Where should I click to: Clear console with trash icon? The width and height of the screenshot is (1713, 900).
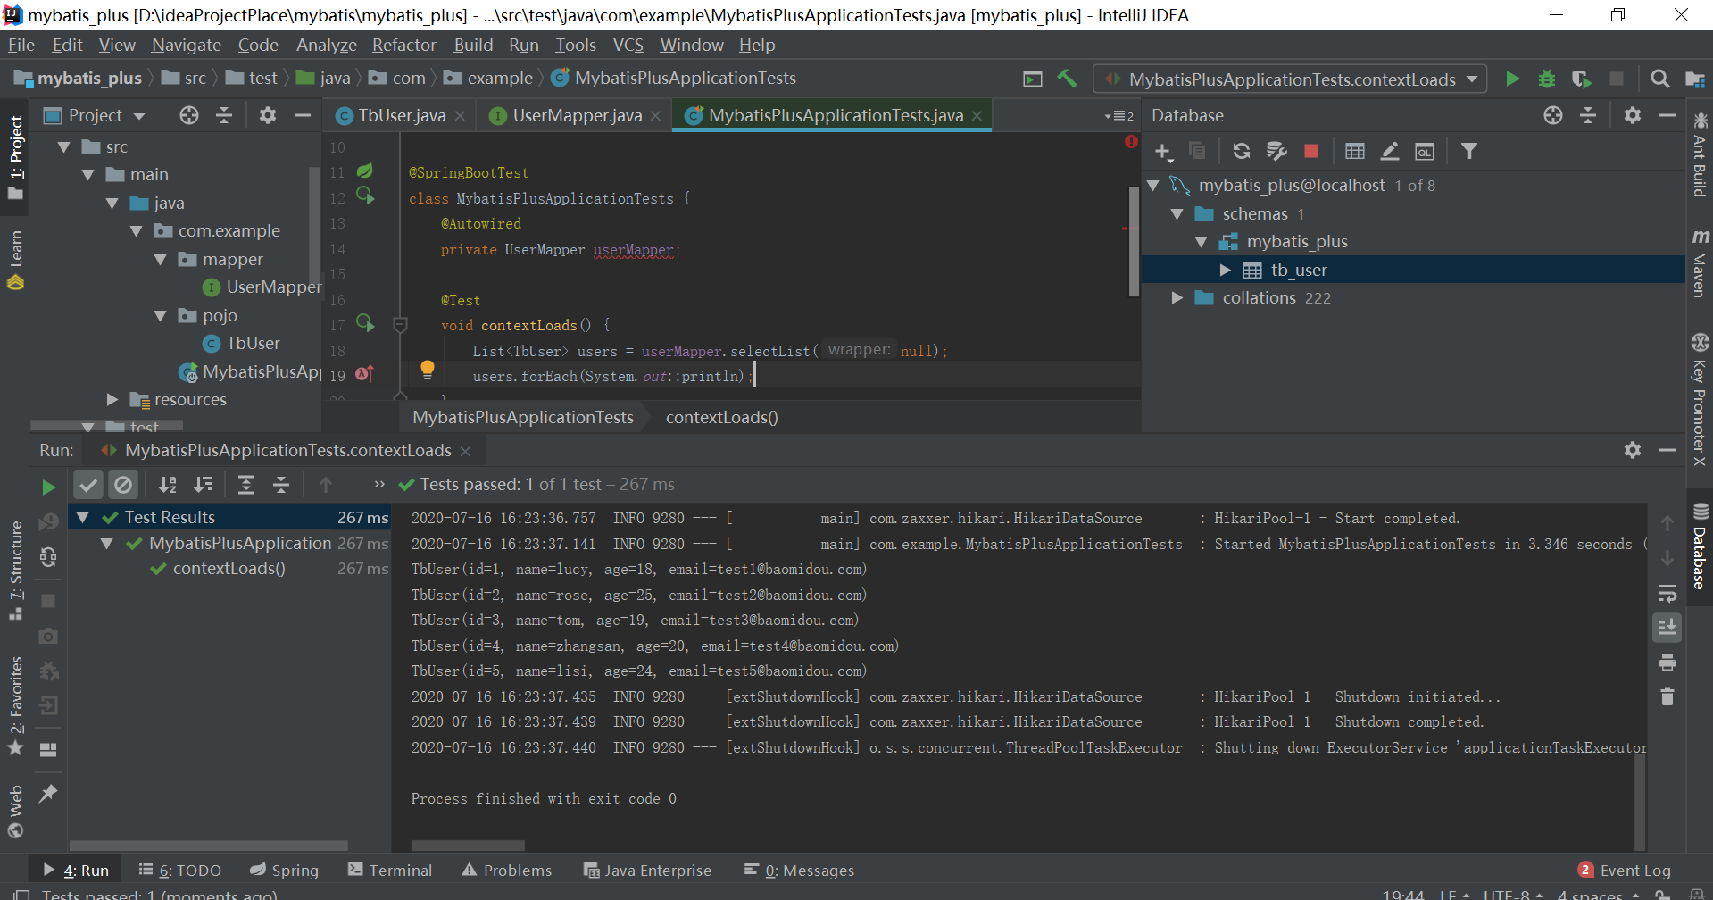pos(1667,696)
